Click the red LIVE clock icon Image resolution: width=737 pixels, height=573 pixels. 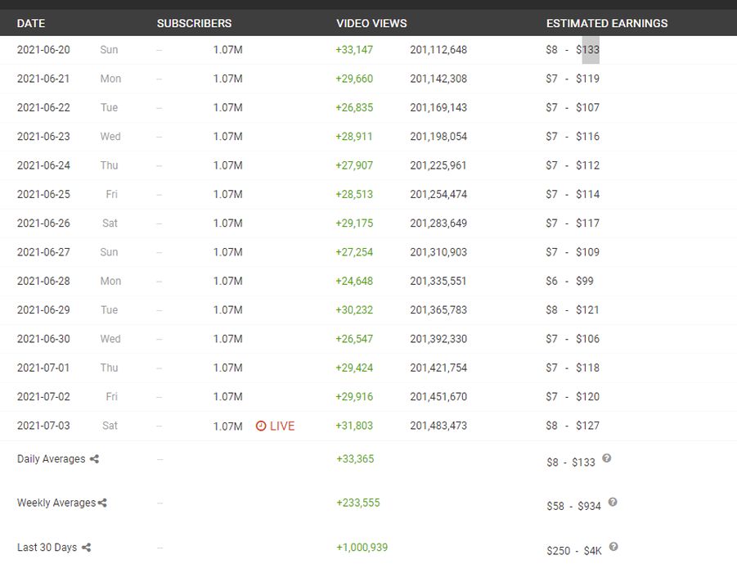point(261,426)
